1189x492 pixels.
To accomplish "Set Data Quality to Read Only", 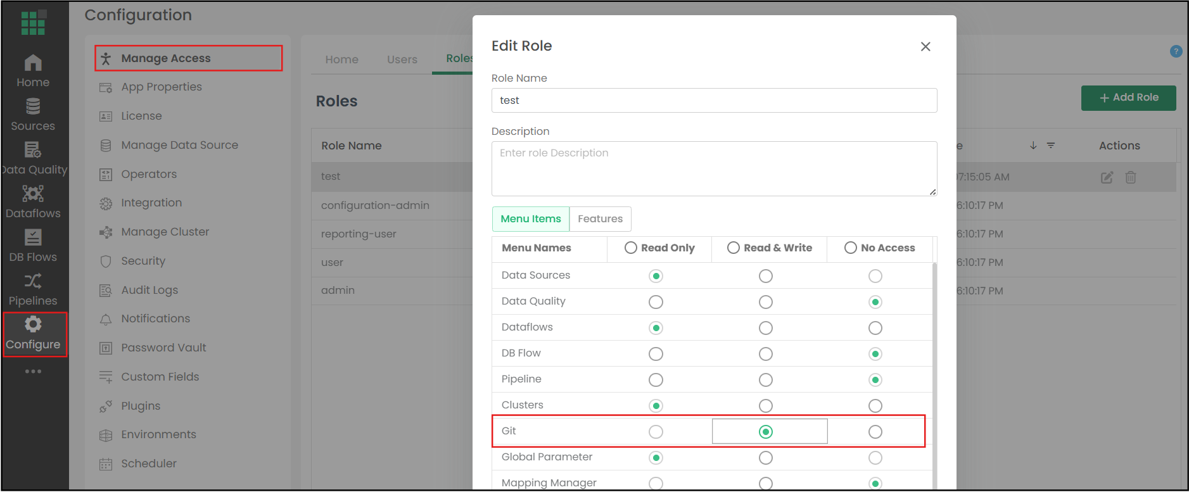I will (656, 302).
